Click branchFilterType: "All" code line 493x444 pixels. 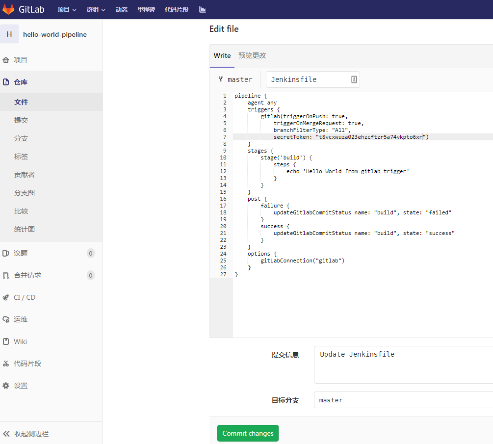[312, 130]
